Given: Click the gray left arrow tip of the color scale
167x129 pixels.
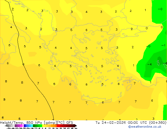Looking at the screenshot, I should (6, 126).
